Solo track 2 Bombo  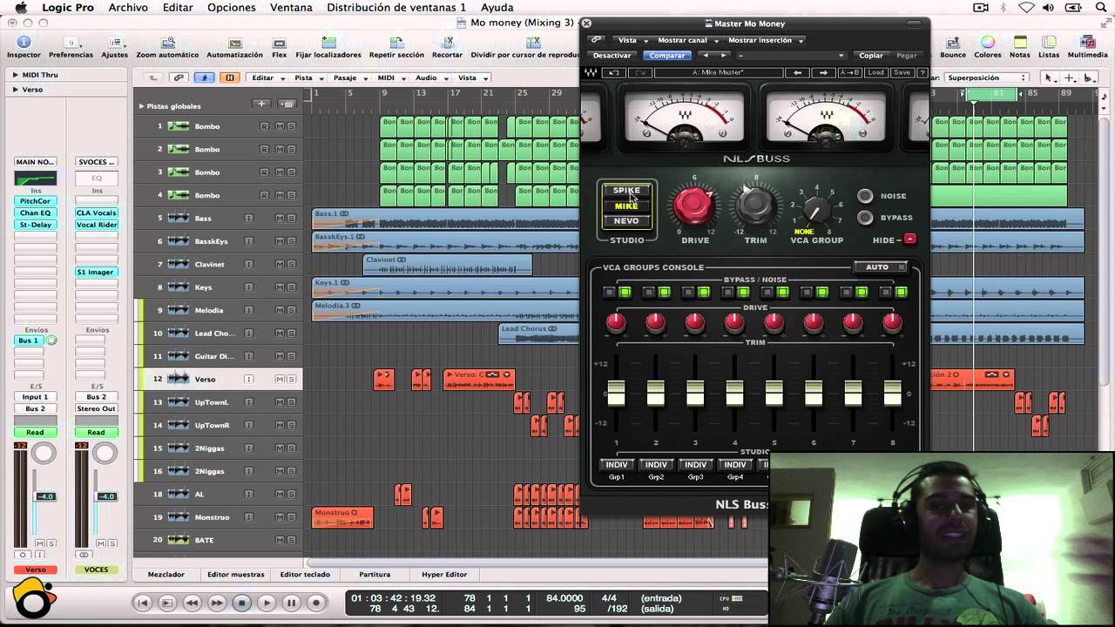291,149
